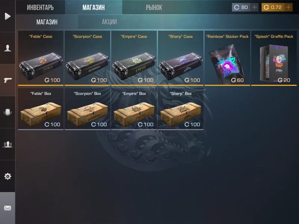Select the "Scorpion" Case item
Viewport: 299px width, 224px height.
(x=87, y=58)
